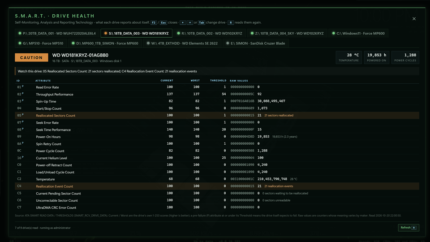
Task: Click the Temperature 28 °C stat card
Action: pos(348,57)
